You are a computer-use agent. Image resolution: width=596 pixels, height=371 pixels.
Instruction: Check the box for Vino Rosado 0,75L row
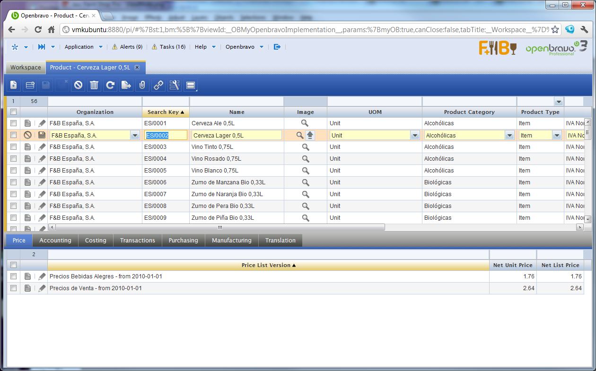[x=14, y=159]
